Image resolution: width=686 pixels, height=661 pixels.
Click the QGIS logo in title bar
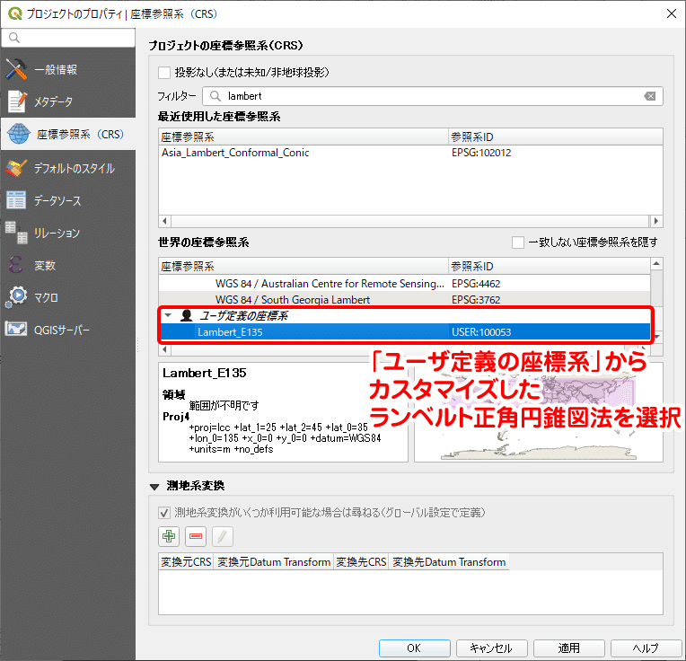[x=15, y=13]
